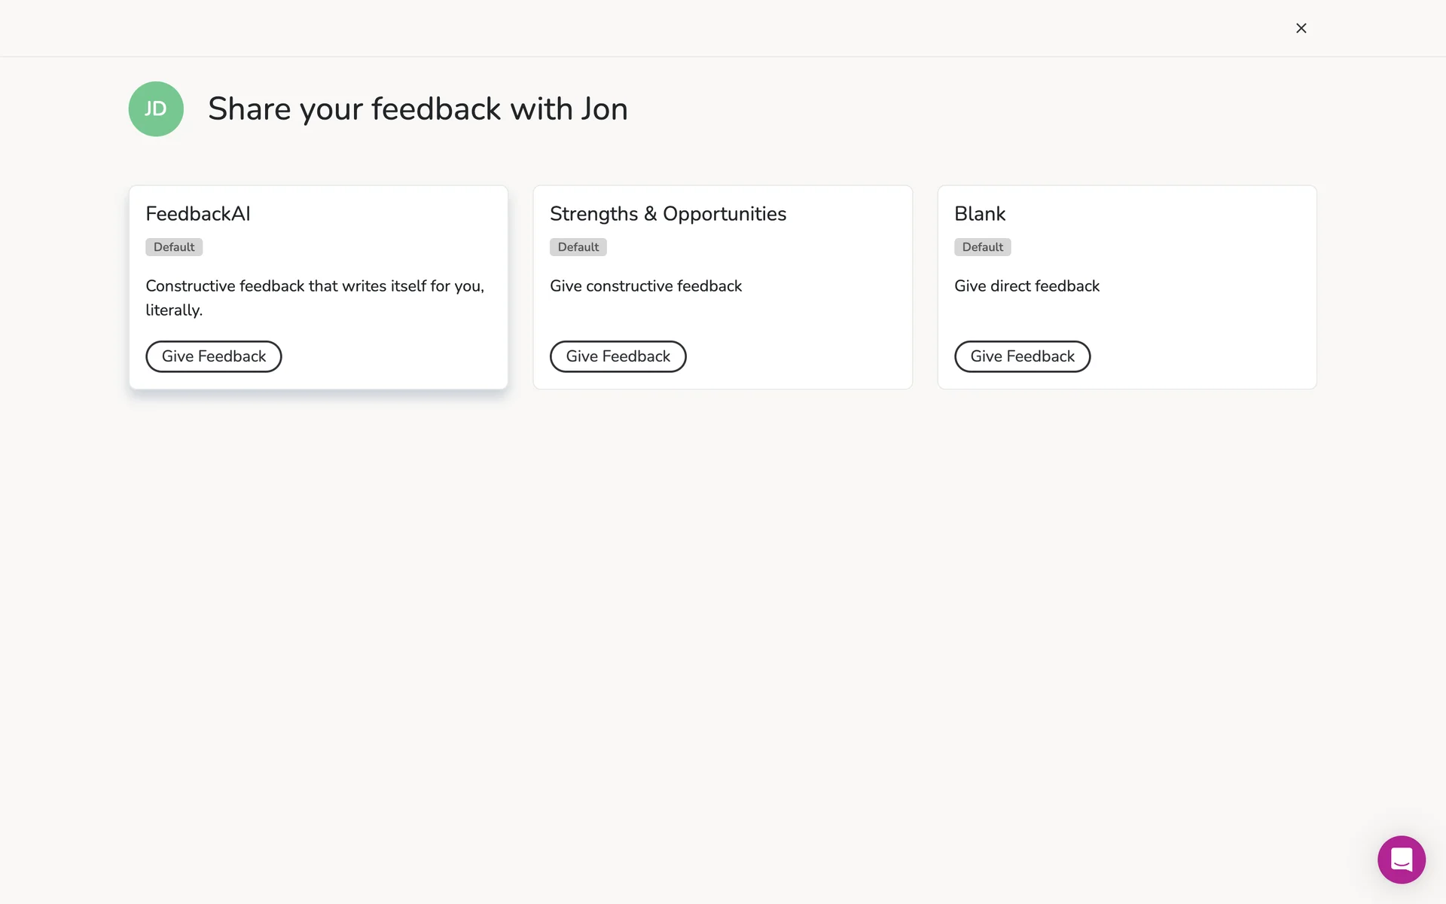Click the JD avatar circle
The image size is (1446, 904).
pos(156,109)
